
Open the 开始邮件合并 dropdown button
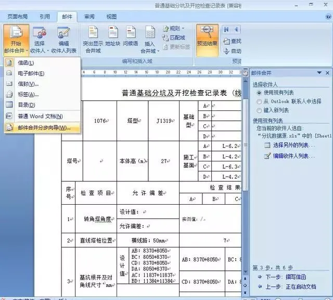coord(16,40)
